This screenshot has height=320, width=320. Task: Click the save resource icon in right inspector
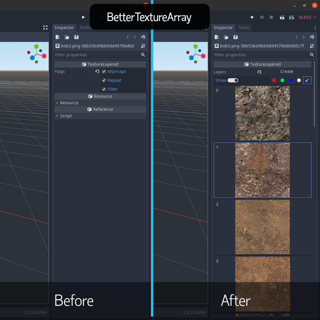click(x=235, y=37)
